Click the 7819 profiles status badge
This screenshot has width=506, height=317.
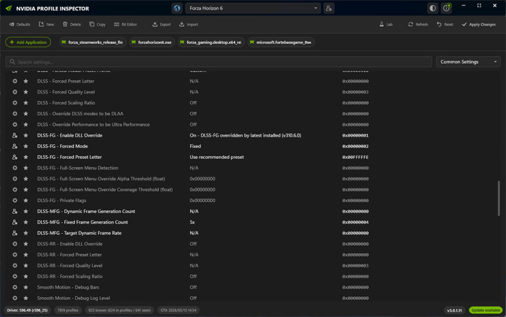point(68,310)
